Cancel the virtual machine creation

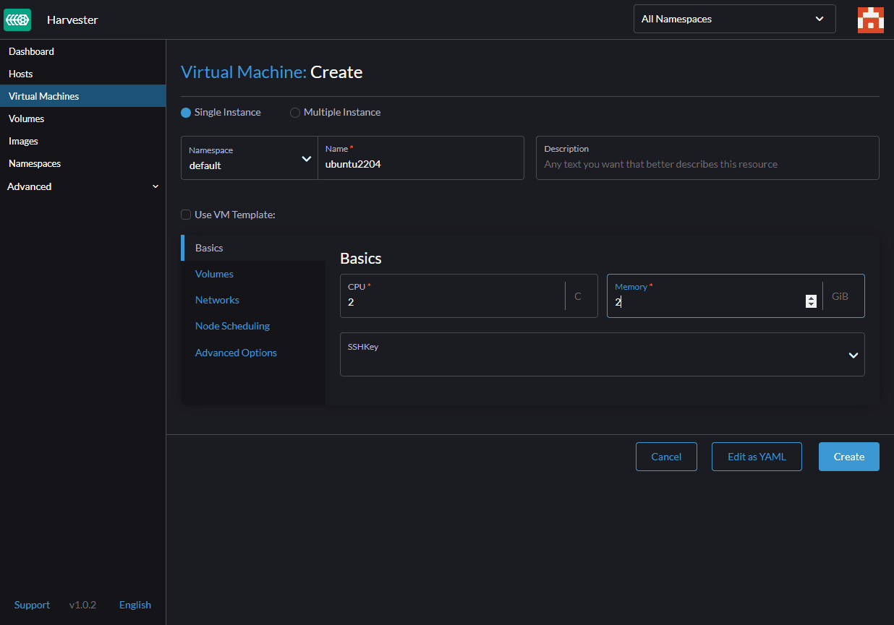tap(665, 457)
